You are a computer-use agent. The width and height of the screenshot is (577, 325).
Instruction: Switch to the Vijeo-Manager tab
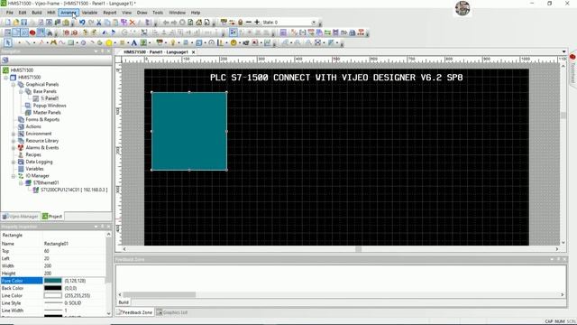21,217
